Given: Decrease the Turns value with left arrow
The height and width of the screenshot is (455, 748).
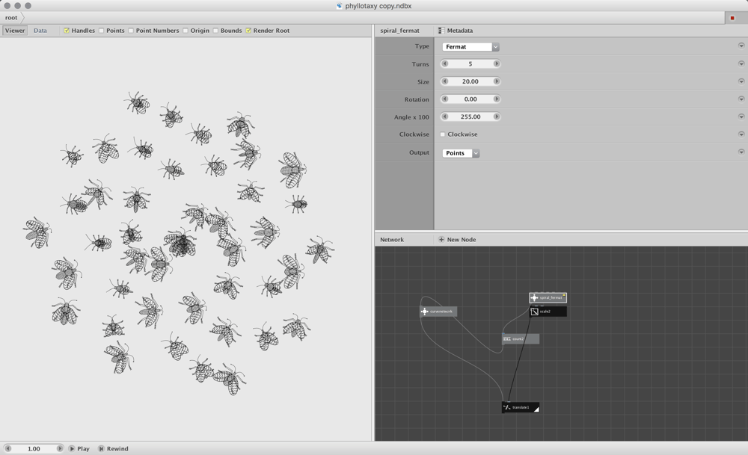Looking at the screenshot, I should pos(445,64).
